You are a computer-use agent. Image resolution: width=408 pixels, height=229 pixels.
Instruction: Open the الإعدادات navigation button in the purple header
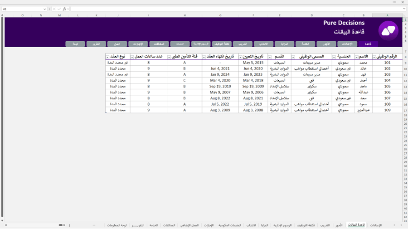347,44
